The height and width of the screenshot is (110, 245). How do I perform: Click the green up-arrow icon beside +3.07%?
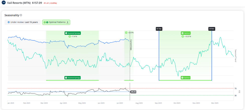(126, 33)
